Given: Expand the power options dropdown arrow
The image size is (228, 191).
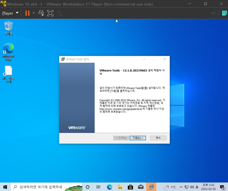Looking at the screenshot, I should tap(34, 13).
